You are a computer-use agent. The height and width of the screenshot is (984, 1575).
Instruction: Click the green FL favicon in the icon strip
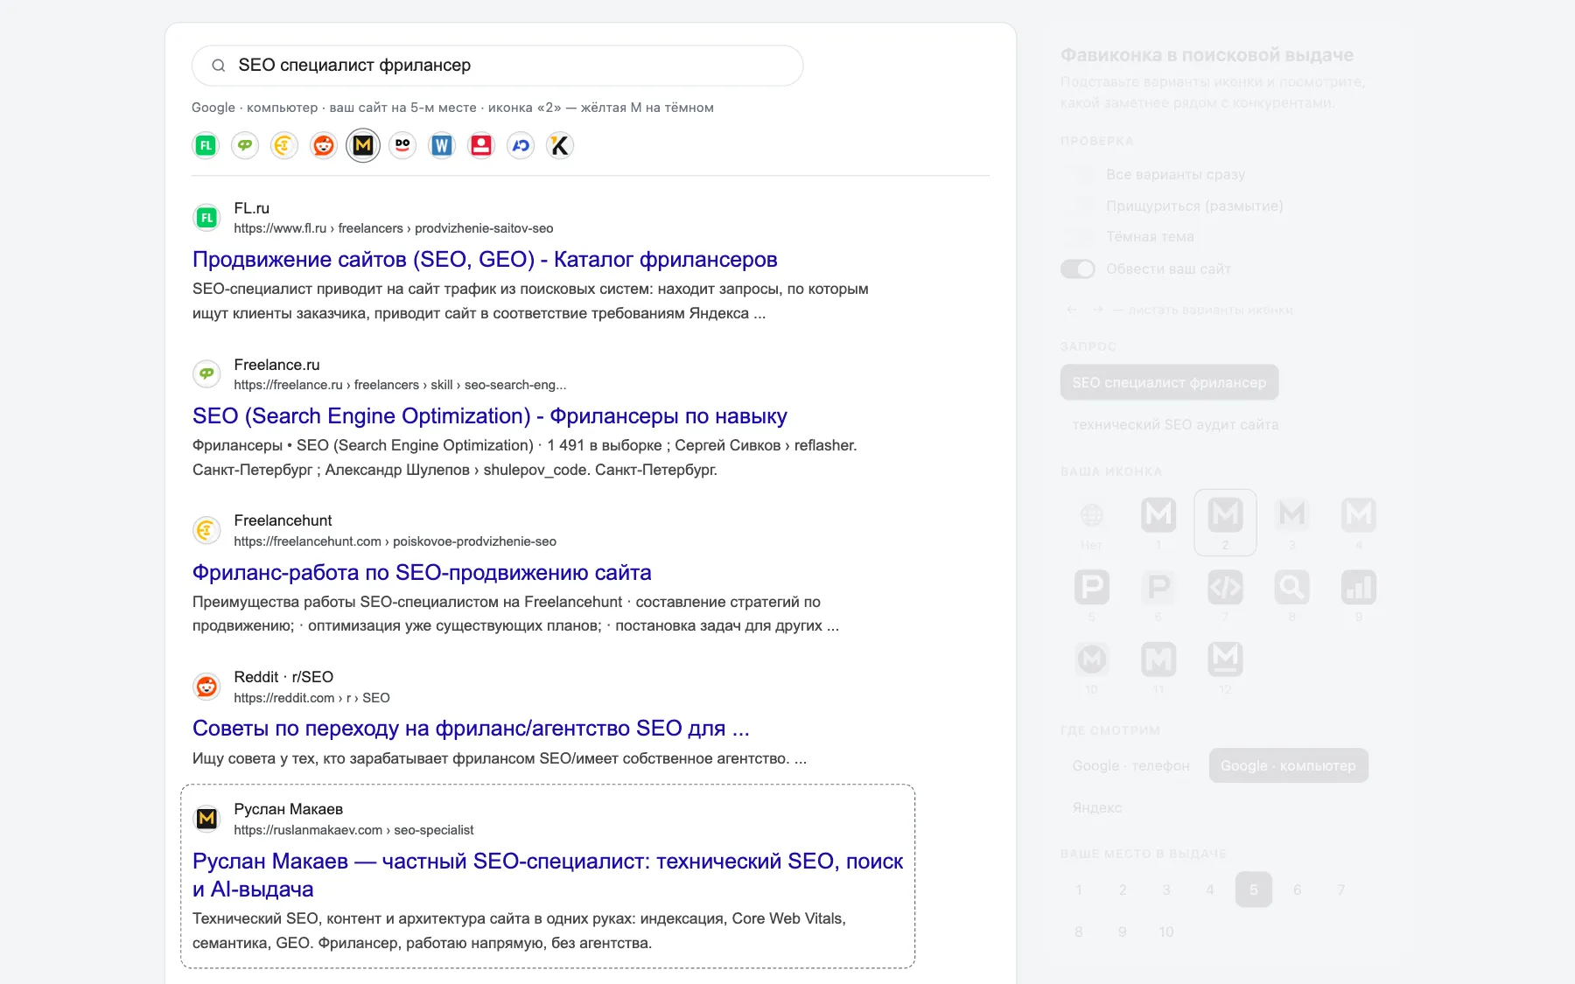click(206, 145)
